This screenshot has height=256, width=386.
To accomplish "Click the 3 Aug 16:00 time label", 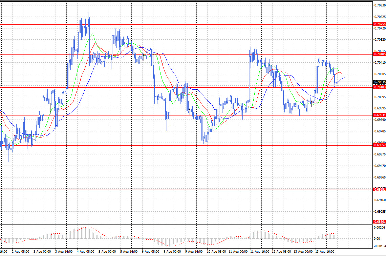I will pyautogui.click(x=64, y=252).
